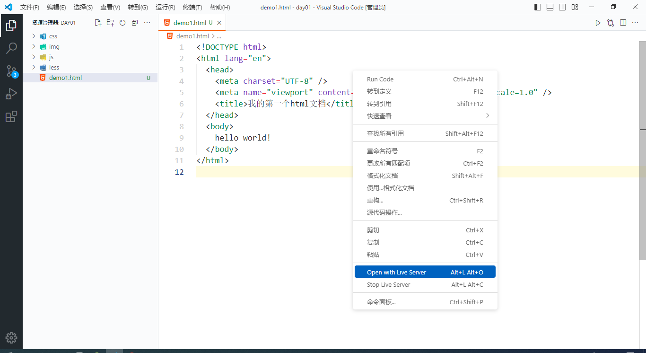646x353 pixels.
Task: Choose 源代码操作... from context menu
Action: (x=425, y=212)
